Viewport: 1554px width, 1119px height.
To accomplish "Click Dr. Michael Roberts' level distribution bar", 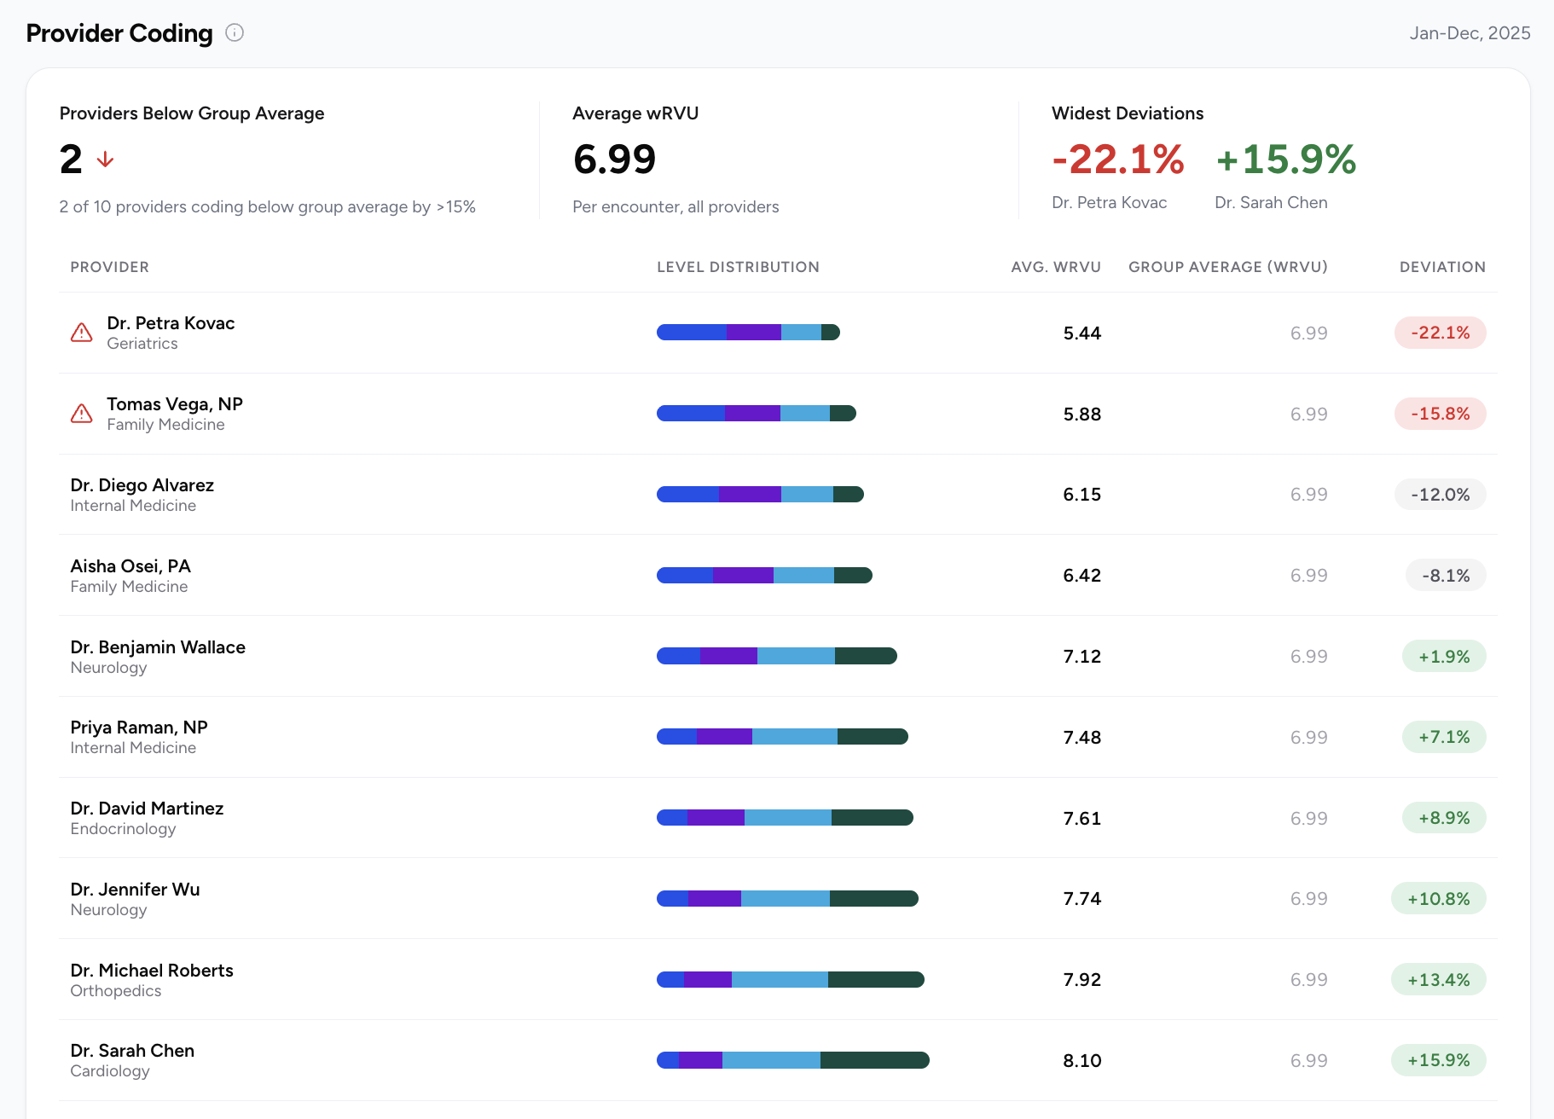I will [x=791, y=979].
